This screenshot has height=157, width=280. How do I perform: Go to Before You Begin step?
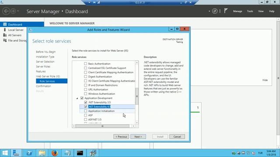45,52
